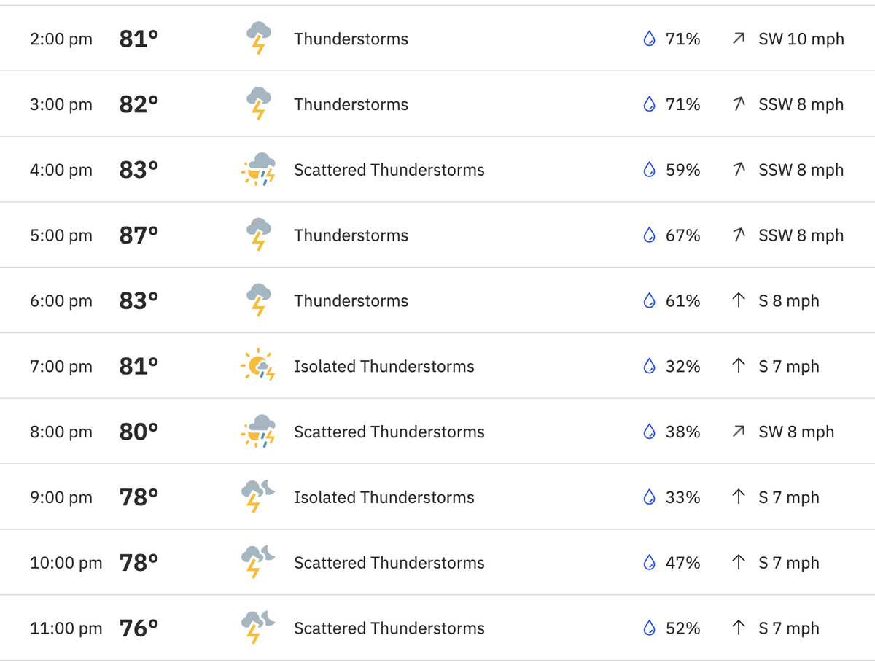The width and height of the screenshot is (875, 662).
Task: Click the 76° temperature at 11:00 pm
Action: coord(139,628)
